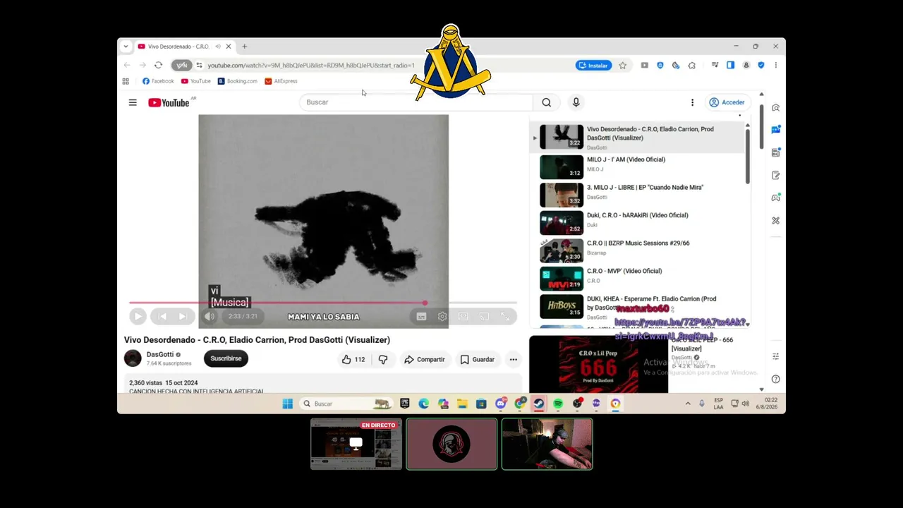This screenshot has width=903, height=508.
Task: Open the site information icon
Action: (x=199, y=65)
